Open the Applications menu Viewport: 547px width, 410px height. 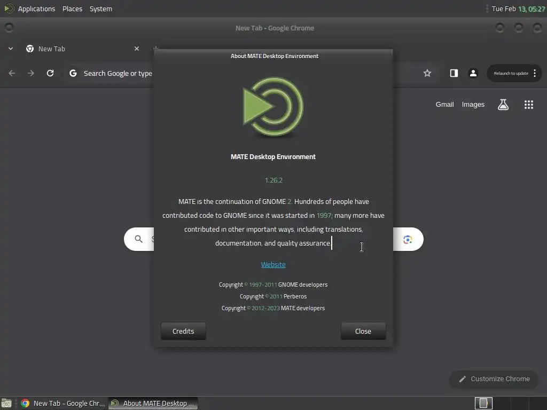click(37, 9)
